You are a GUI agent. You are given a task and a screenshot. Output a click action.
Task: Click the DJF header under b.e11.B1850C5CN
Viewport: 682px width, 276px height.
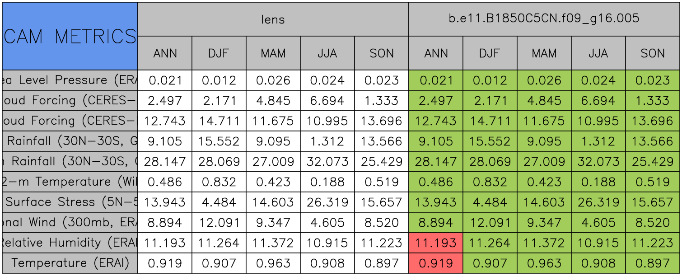[490, 53]
